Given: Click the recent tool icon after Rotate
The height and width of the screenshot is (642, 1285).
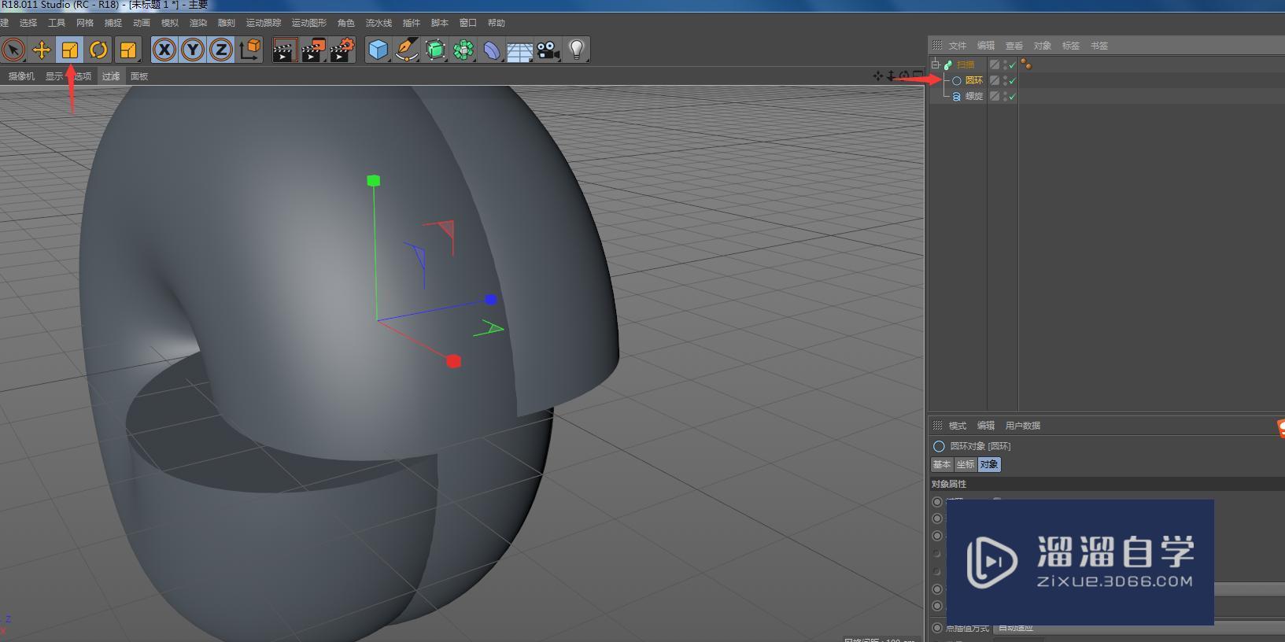Looking at the screenshot, I should point(127,50).
